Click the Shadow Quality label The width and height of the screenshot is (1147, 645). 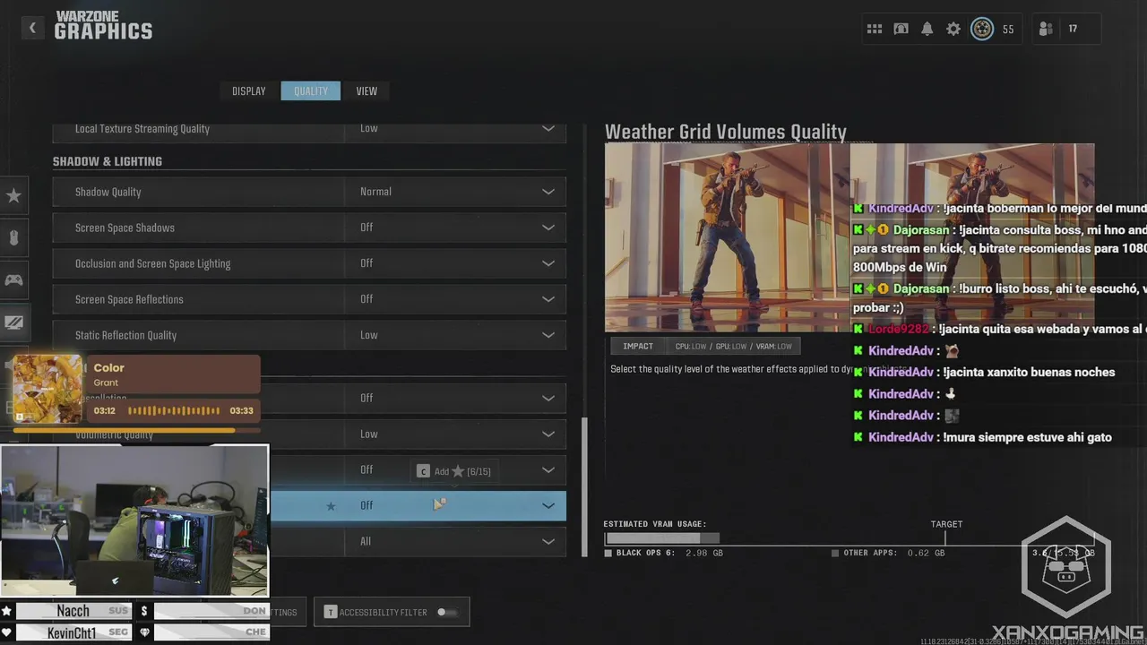click(x=108, y=192)
